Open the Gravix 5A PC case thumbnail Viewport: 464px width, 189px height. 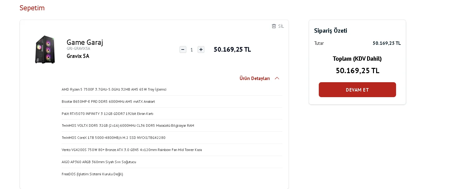[x=45, y=50]
